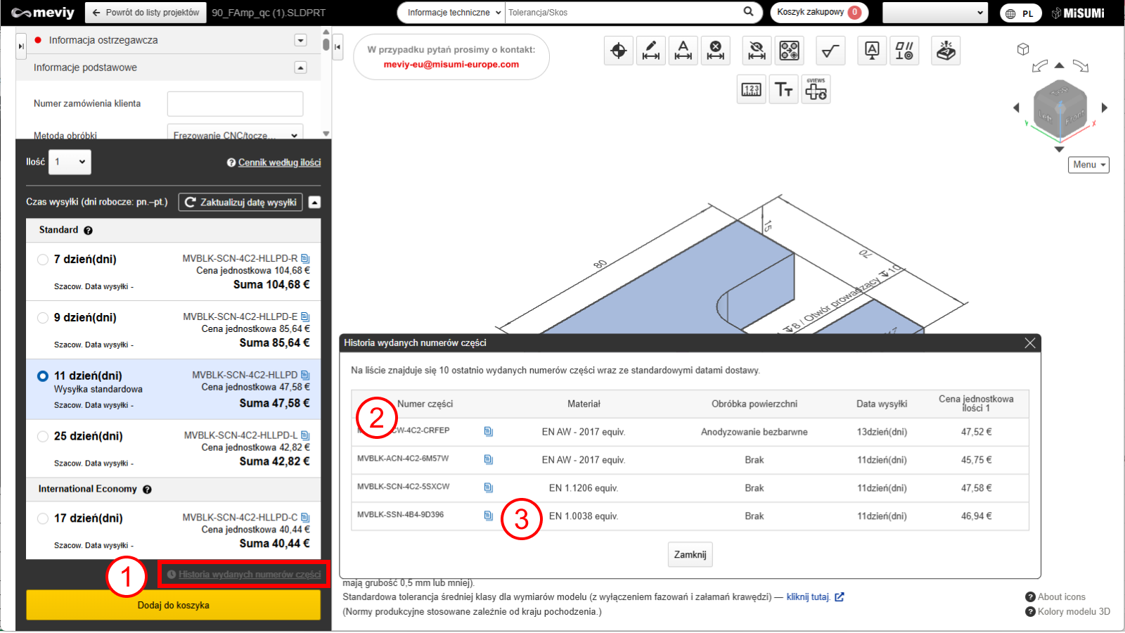Open the Ilość quantity dropdown
This screenshot has width=1125, height=633.
click(70, 162)
